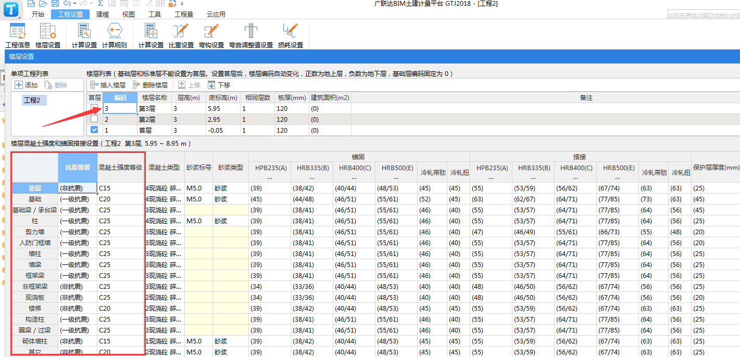Select the 剪力墙 row header
Viewport: 740px width, 357px height.
coord(35,232)
